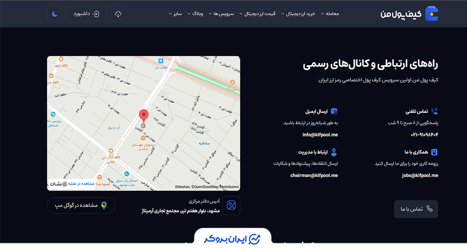Click the سامانیه map label
This screenshot has height=252, width=467.
point(204,143)
